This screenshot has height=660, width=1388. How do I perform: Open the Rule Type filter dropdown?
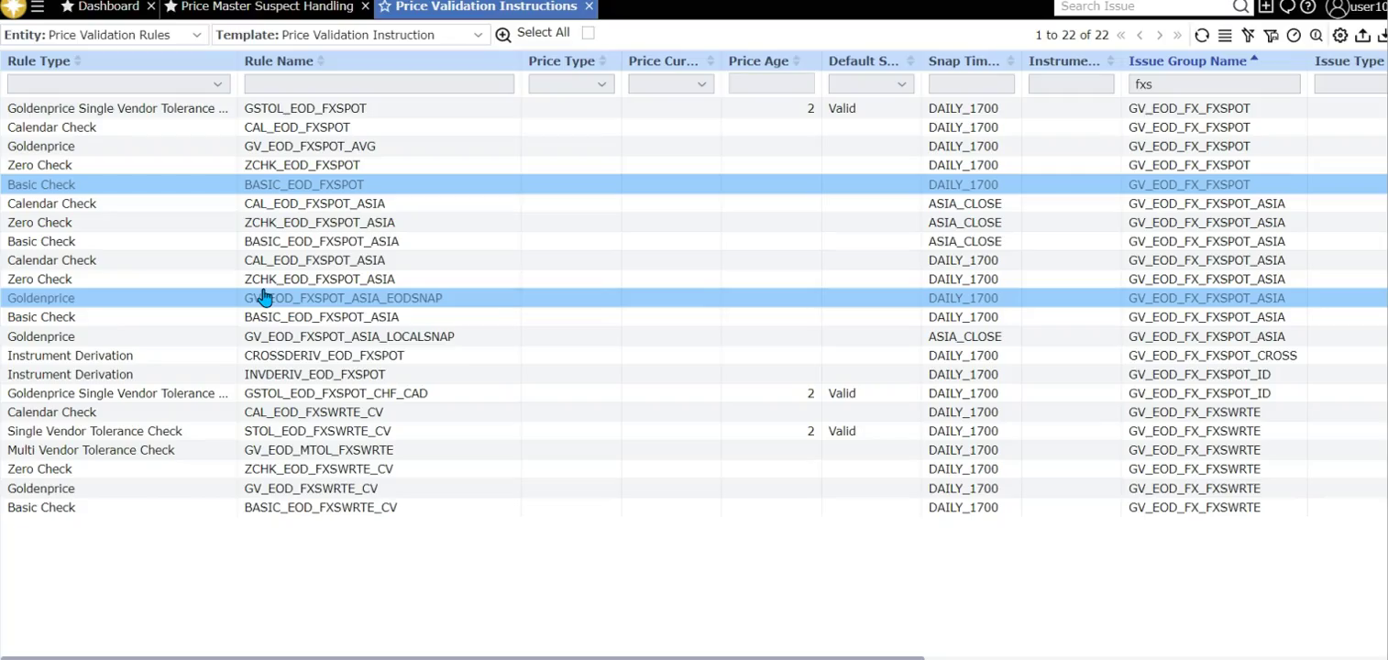point(117,83)
